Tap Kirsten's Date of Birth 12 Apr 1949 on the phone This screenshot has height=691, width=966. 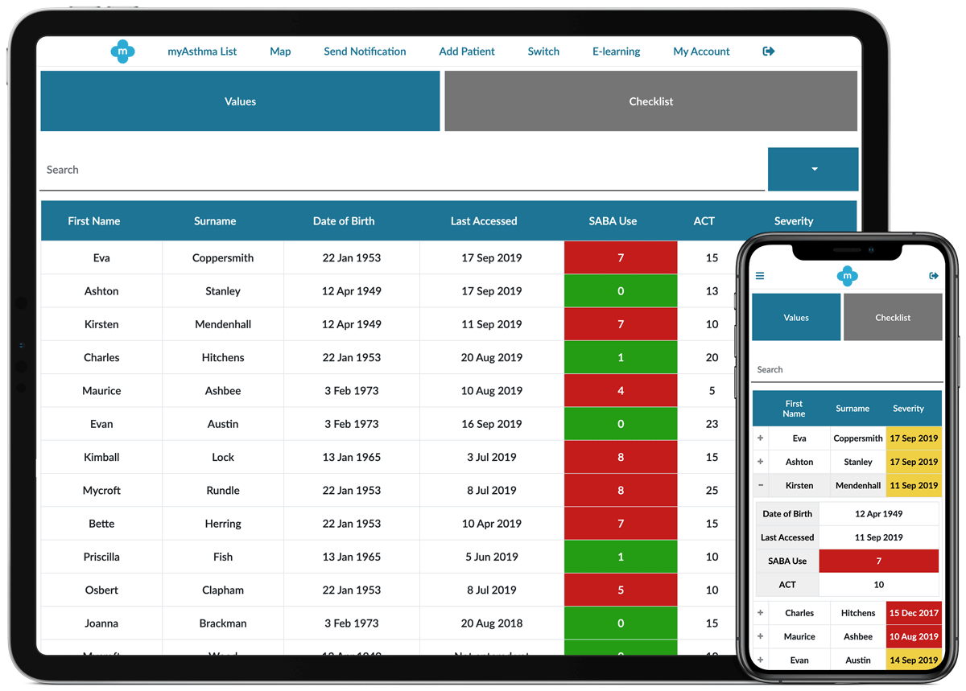[878, 513]
